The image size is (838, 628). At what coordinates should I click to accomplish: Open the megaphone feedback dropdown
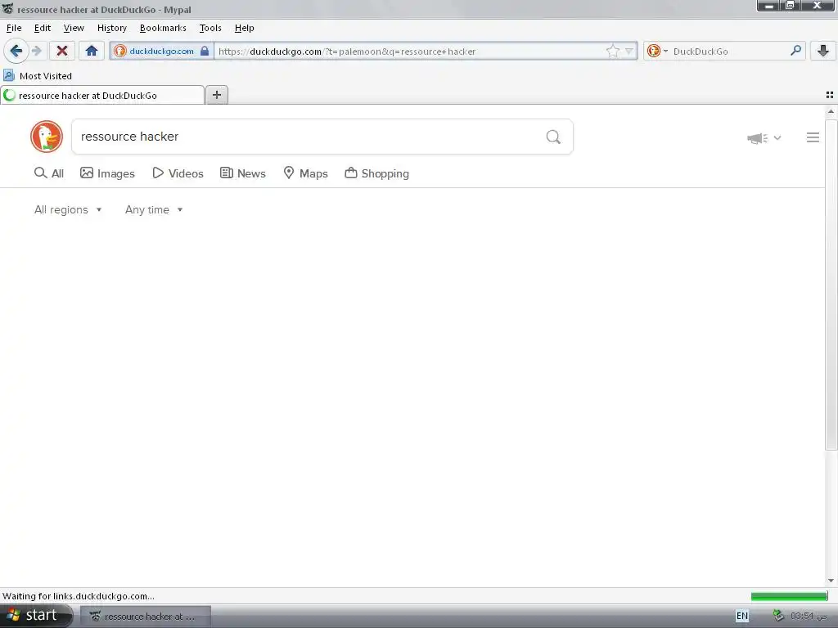764,137
